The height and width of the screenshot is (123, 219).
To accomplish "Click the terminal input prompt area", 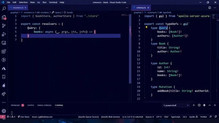I will [x=12, y=113].
